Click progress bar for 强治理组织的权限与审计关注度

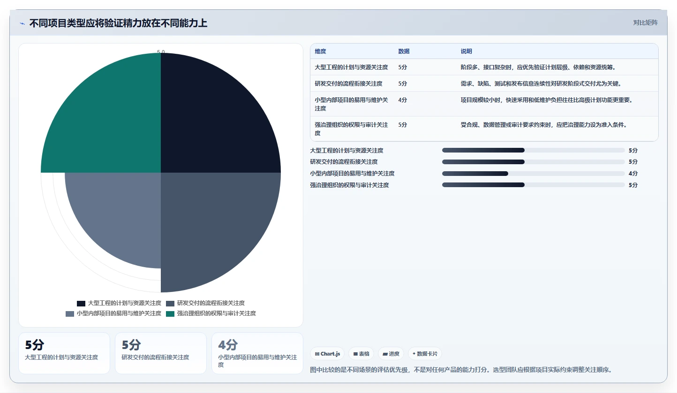click(534, 185)
